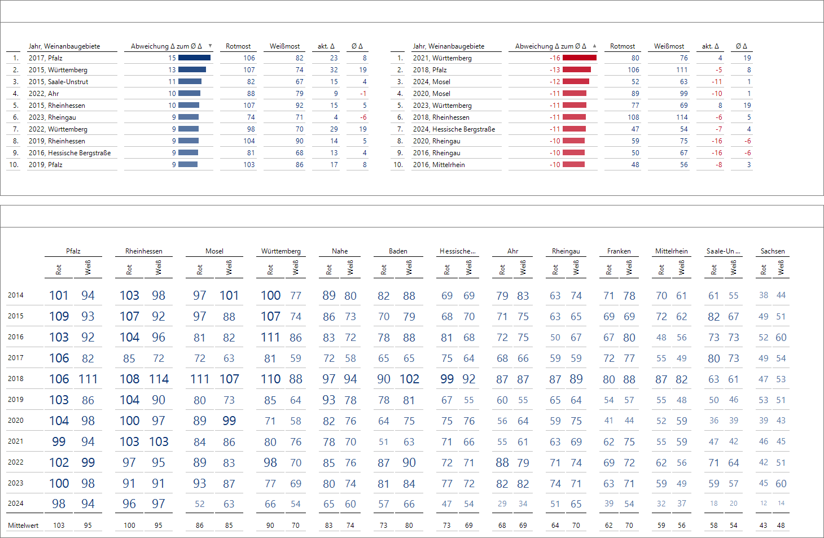
Task: Click the Mittelwert row label
Action: click(23, 526)
